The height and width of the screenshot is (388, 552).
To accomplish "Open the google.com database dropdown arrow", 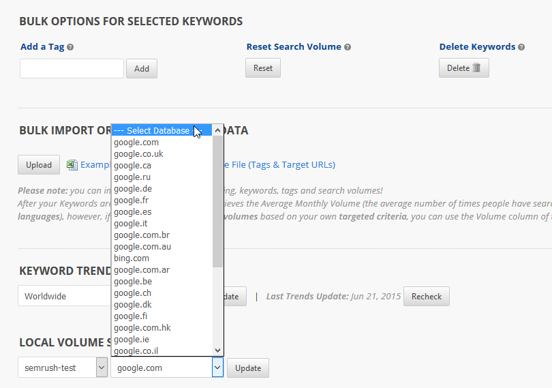I will pyautogui.click(x=217, y=368).
